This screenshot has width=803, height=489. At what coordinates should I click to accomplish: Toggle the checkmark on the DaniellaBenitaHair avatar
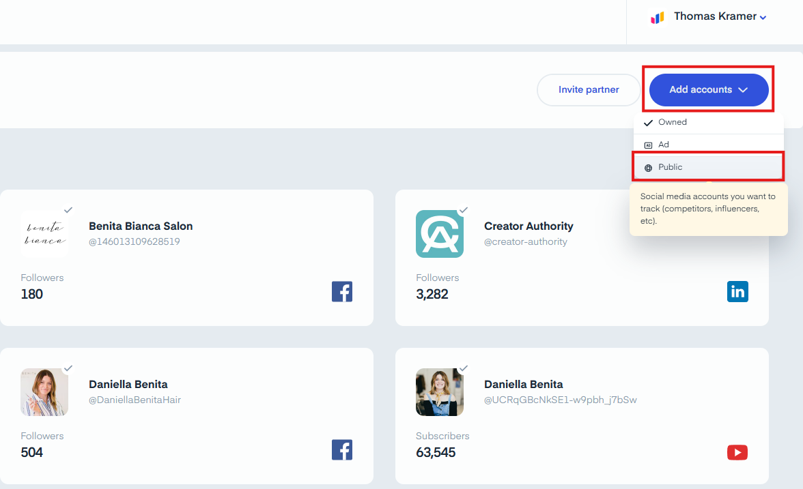[68, 368]
